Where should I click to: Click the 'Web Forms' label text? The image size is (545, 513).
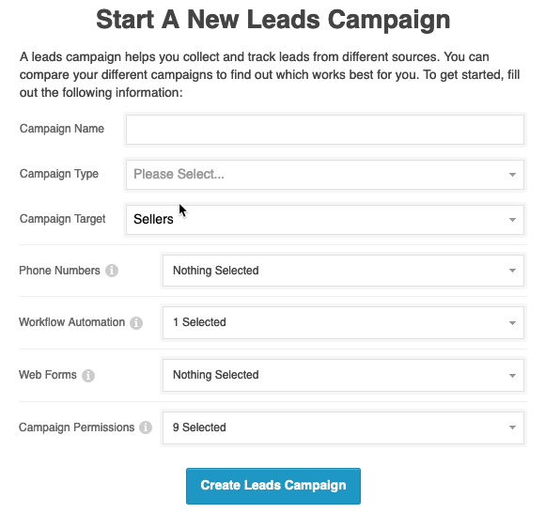(x=48, y=375)
